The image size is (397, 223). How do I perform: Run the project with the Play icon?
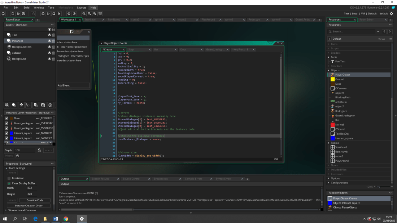48,13
